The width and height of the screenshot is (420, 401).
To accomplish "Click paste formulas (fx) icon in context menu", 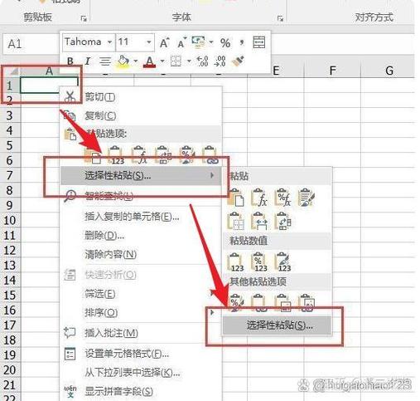I will (x=140, y=155).
